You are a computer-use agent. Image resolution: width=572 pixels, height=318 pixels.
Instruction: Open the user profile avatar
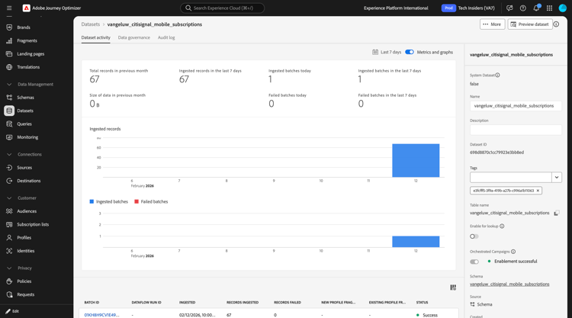click(563, 8)
